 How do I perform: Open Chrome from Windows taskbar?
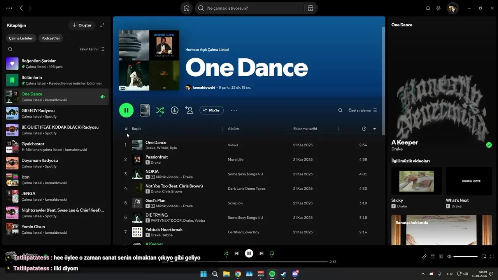238,274
